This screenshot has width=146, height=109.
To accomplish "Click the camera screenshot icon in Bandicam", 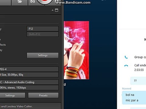I will click(x=33, y=1).
